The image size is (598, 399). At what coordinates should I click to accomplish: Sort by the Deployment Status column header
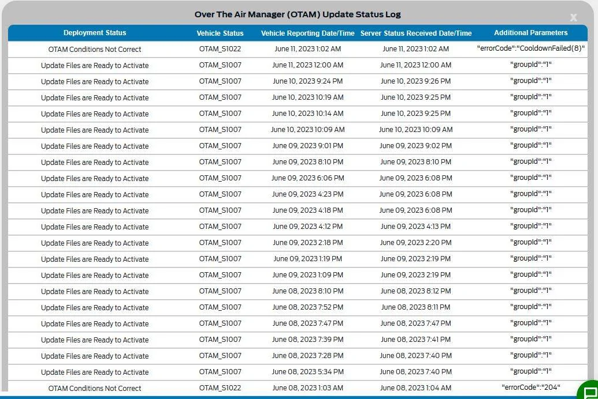(x=95, y=33)
